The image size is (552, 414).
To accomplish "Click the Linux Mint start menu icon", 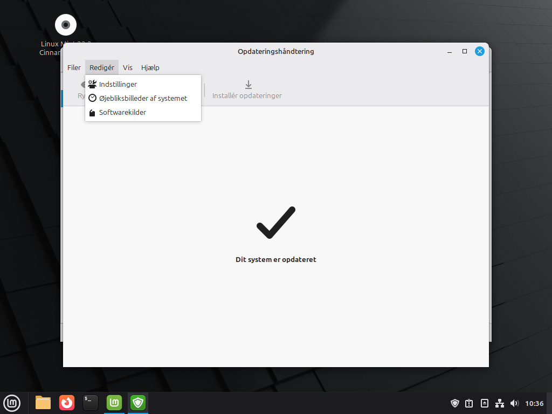I will point(12,403).
